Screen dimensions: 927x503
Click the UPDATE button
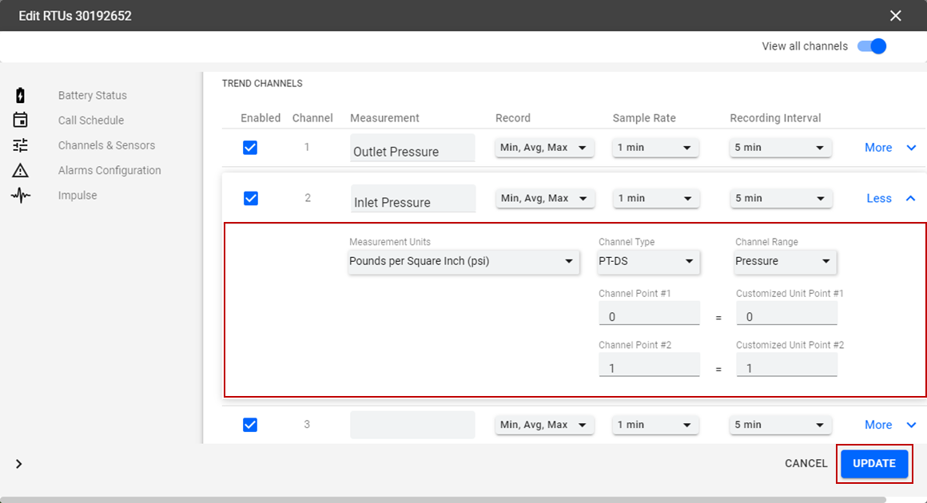click(x=874, y=464)
